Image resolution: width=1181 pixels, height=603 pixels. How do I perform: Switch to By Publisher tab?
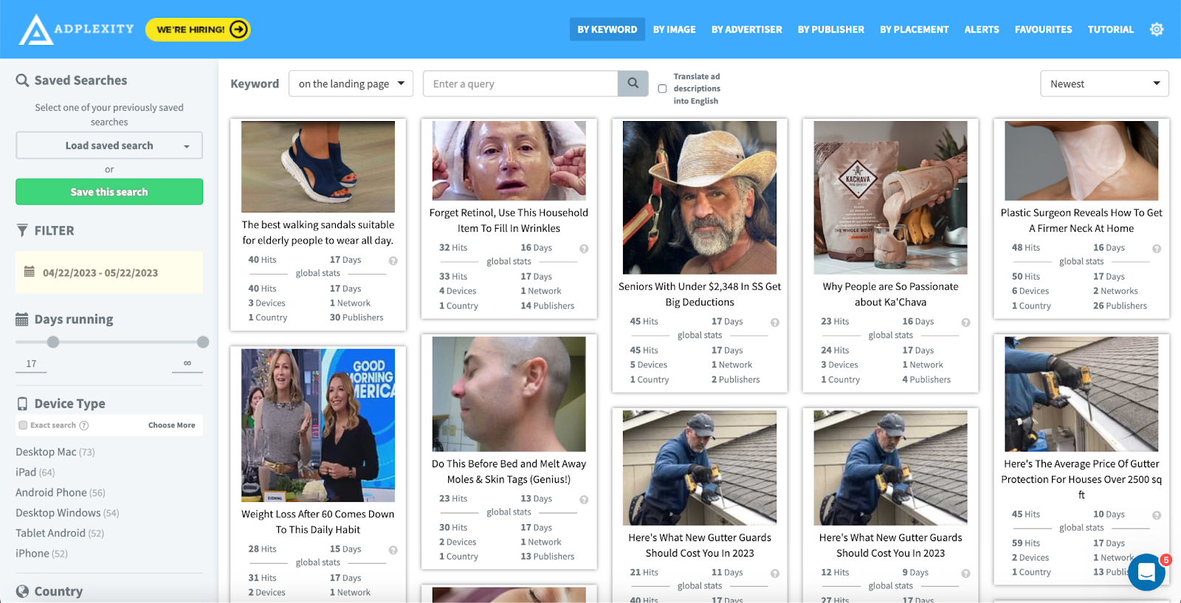831,30
